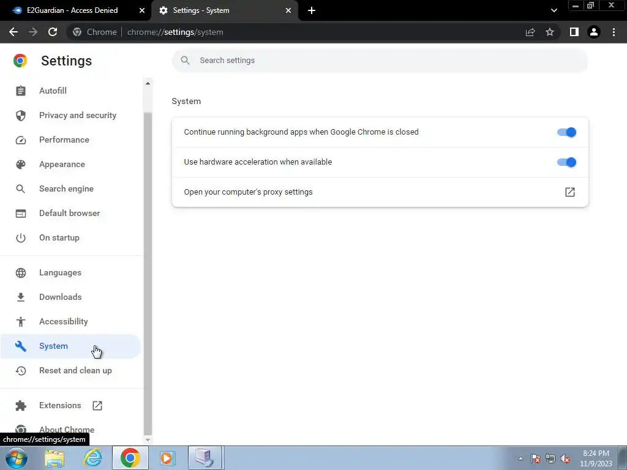627x470 pixels.
Task: Click the muted volume tray icon
Action: tap(565, 458)
